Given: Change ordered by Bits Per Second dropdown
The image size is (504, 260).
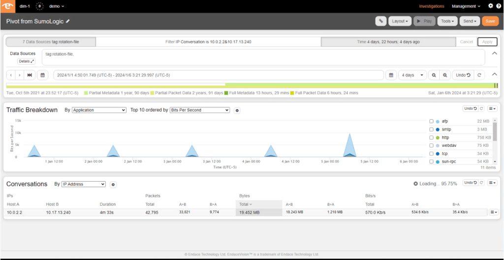Looking at the screenshot, I should 200,110.
